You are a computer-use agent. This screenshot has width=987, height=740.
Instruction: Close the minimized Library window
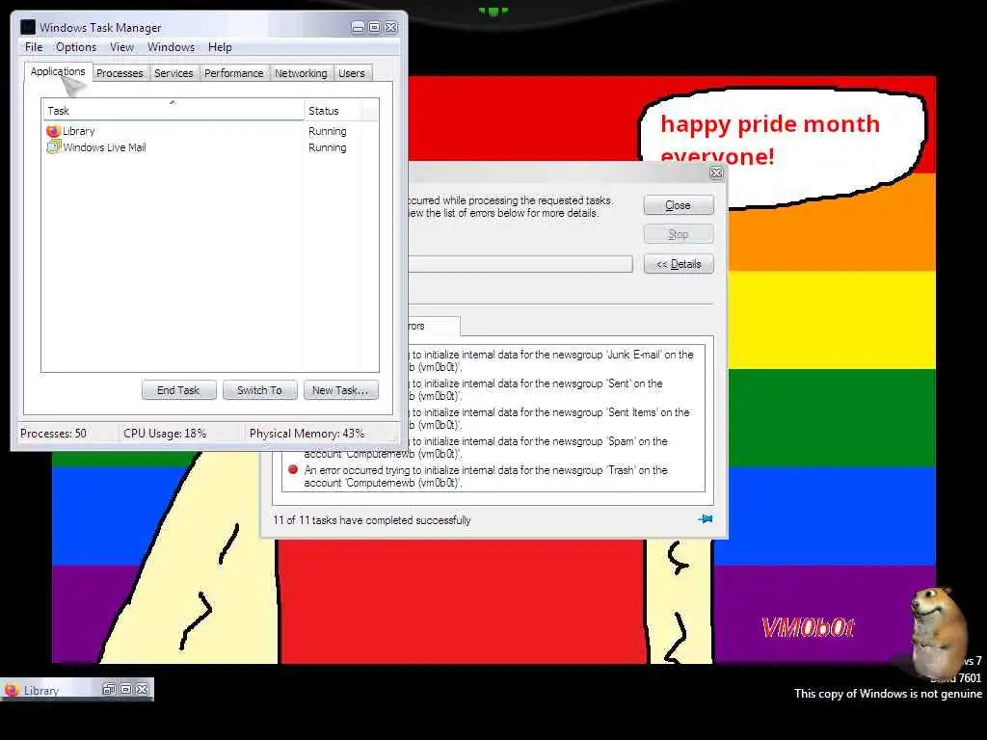(143, 689)
